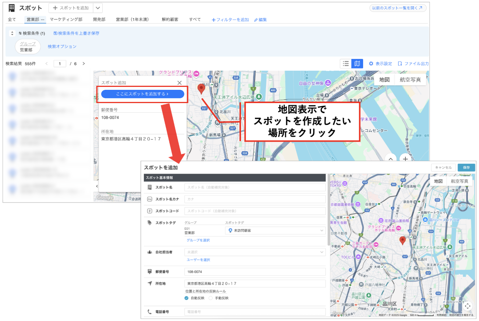Click ユーザーを選択 link
The image size is (479, 321).
pyautogui.click(x=198, y=260)
